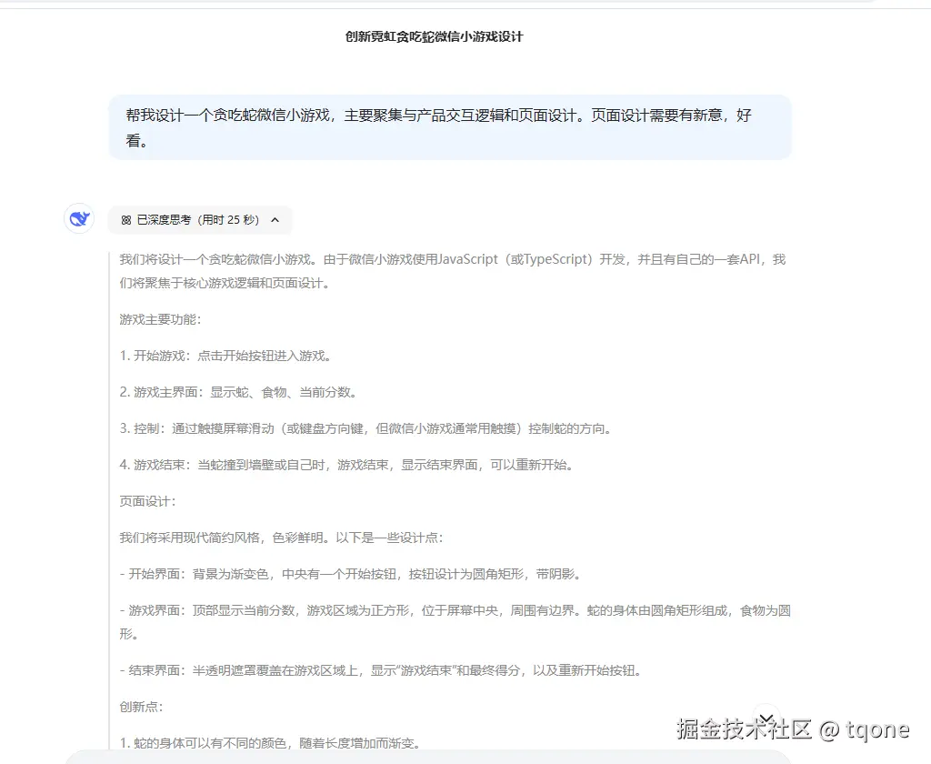The width and height of the screenshot is (931, 764).
Task: Collapse the thinking section with the chevron
Action: point(275,220)
